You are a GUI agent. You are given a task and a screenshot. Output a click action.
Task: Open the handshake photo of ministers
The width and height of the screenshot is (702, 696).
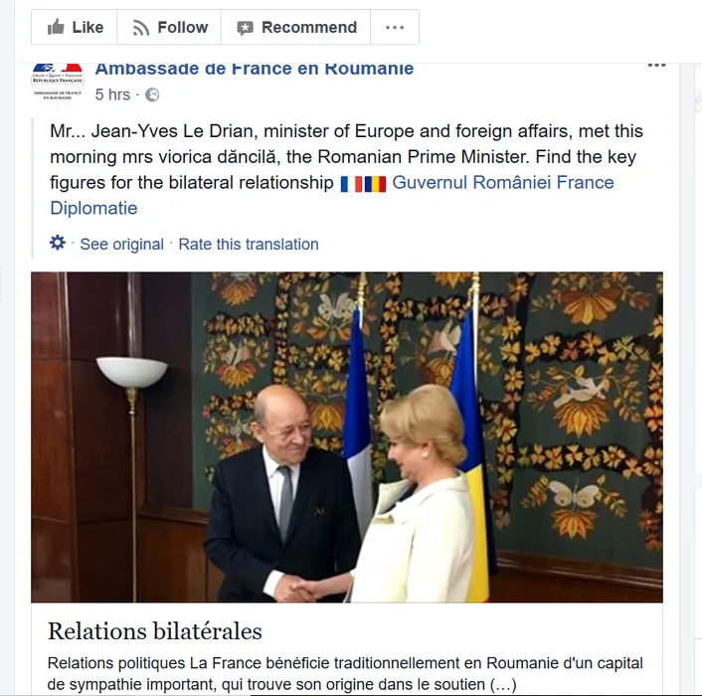click(x=347, y=437)
